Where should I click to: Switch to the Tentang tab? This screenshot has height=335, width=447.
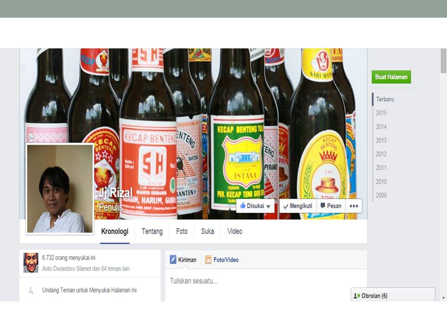(x=152, y=231)
